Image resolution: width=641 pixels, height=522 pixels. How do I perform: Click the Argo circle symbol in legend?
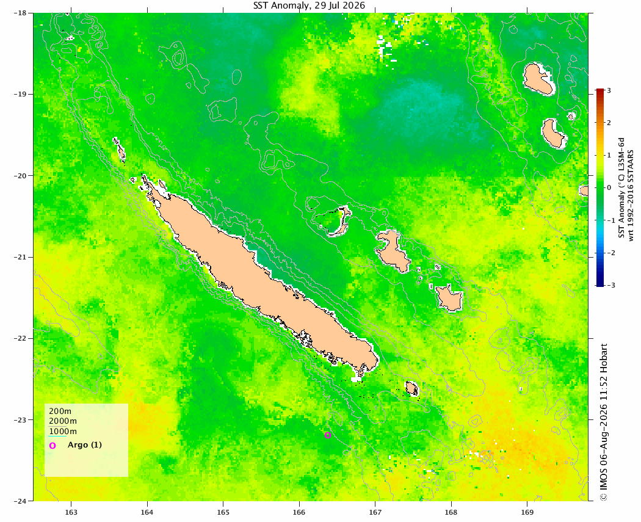(53, 446)
